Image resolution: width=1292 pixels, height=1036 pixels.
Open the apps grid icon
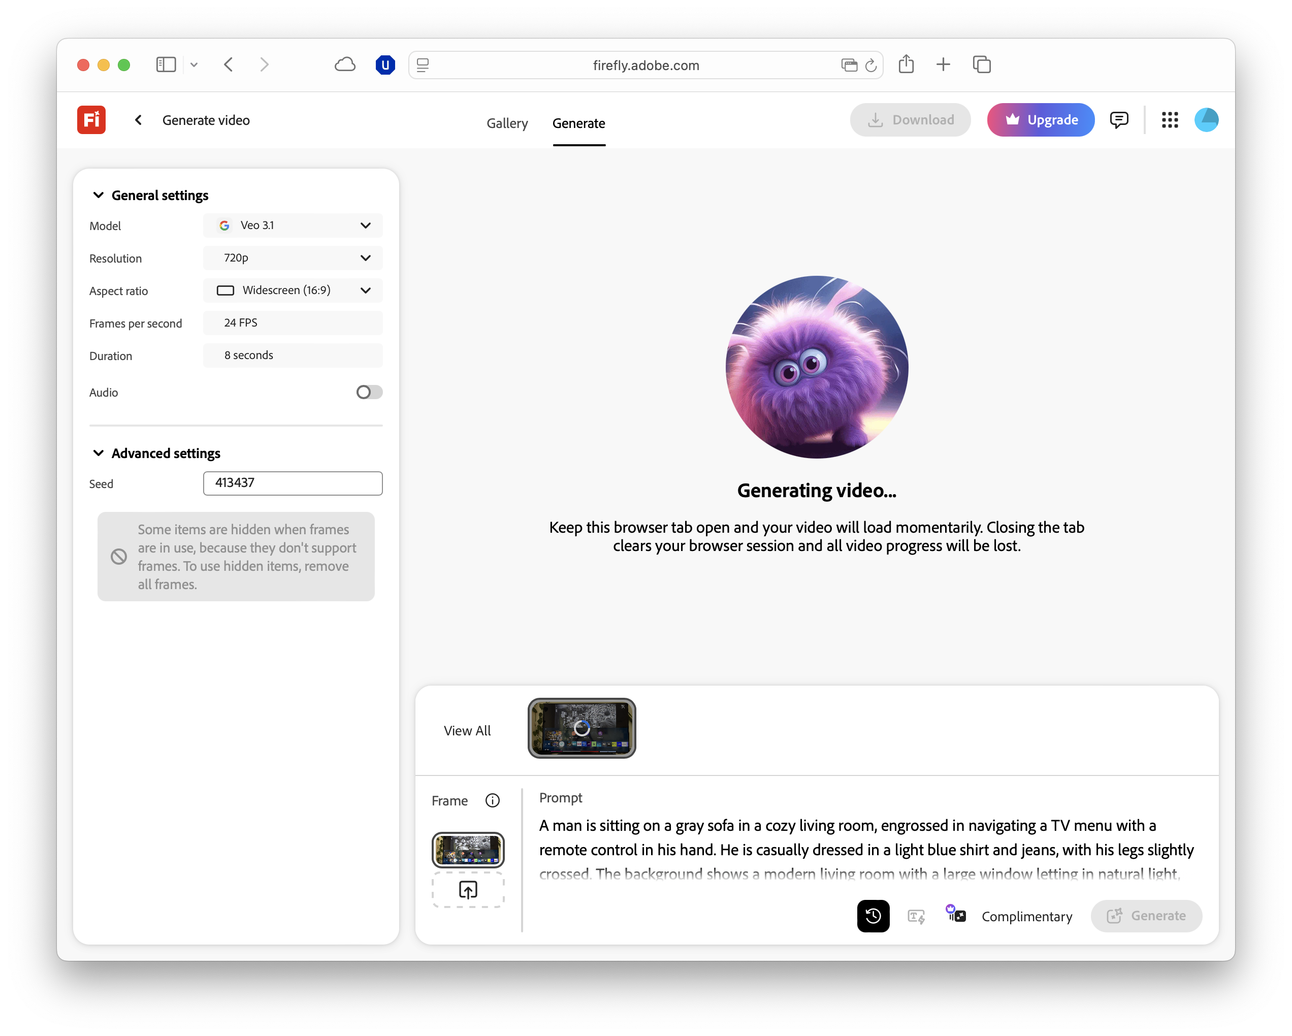[x=1169, y=120]
